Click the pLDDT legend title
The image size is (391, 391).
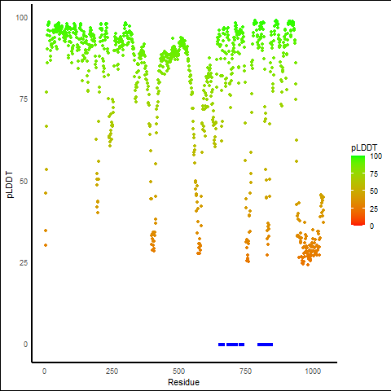[x=364, y=147]
